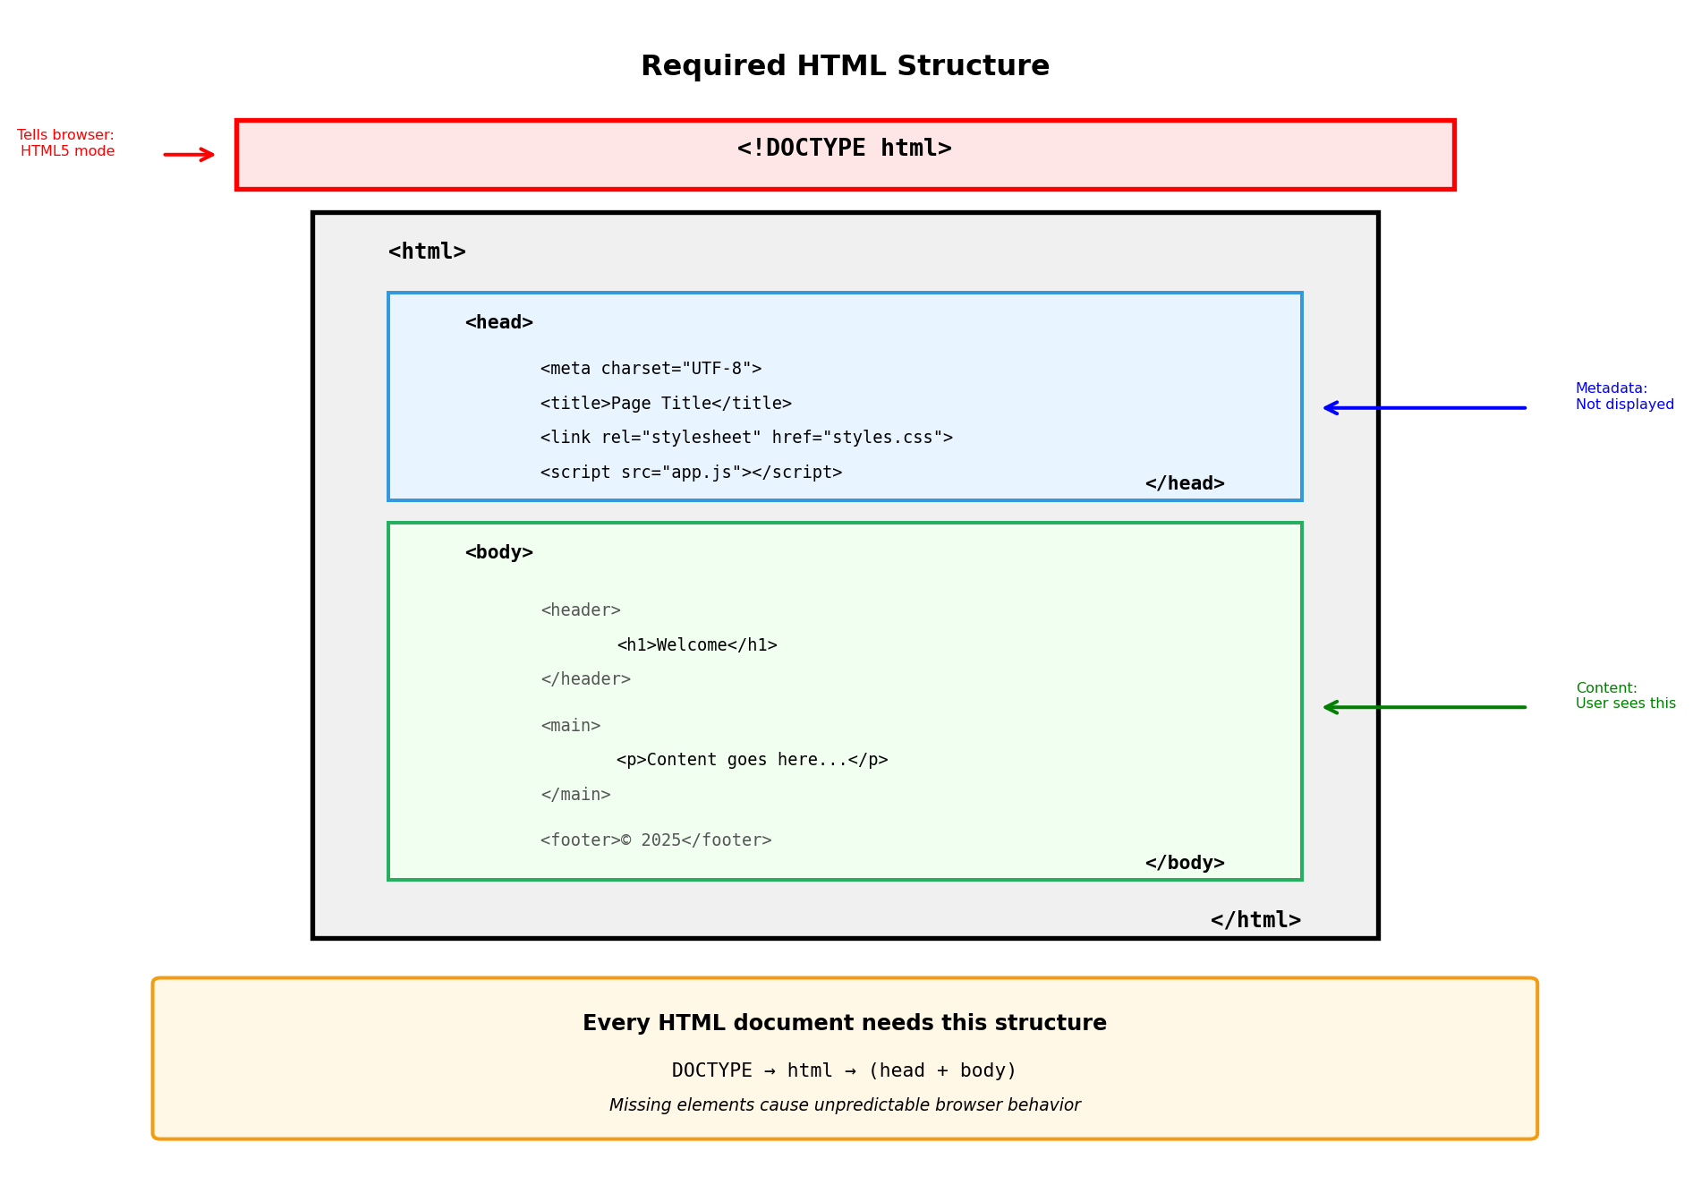Click the green arrow pointing to body box
This screenshot has height=1185, width=1693.
tap(1425, 707)
